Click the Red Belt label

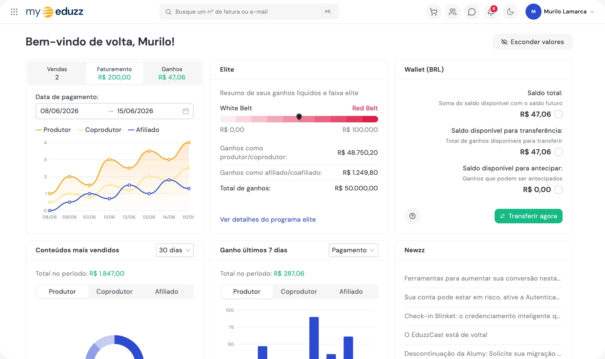coord(365,108)
